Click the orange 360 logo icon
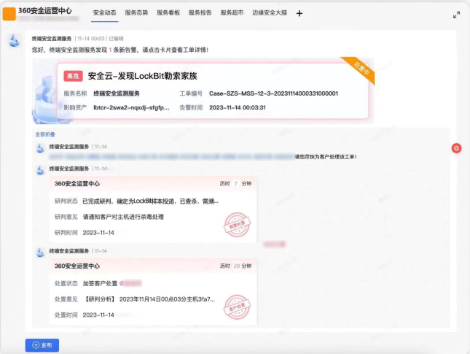This screenshot has height=354, width=470. point(9,13)
